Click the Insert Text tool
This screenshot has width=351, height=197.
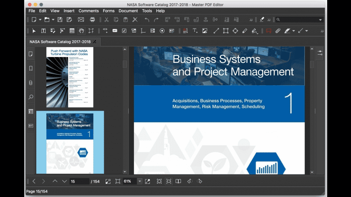point(195,31)
